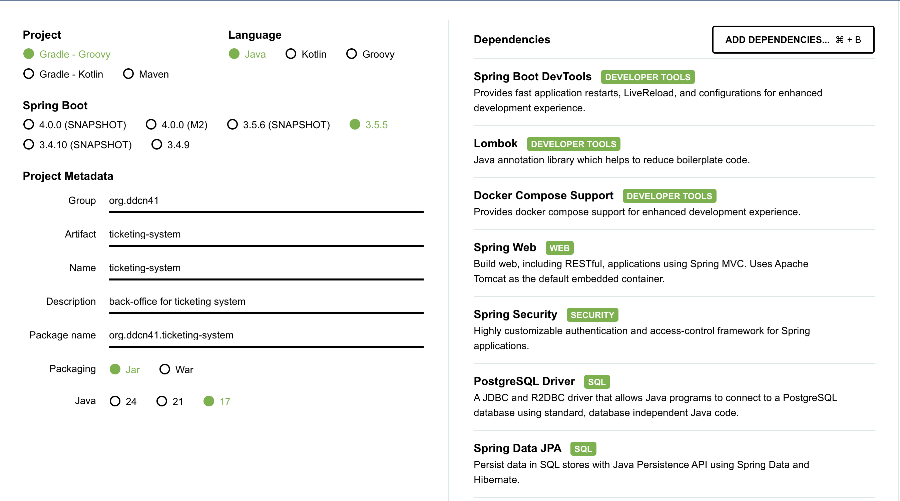Choose Gradle - Kotlin project type

coord(29,74)
